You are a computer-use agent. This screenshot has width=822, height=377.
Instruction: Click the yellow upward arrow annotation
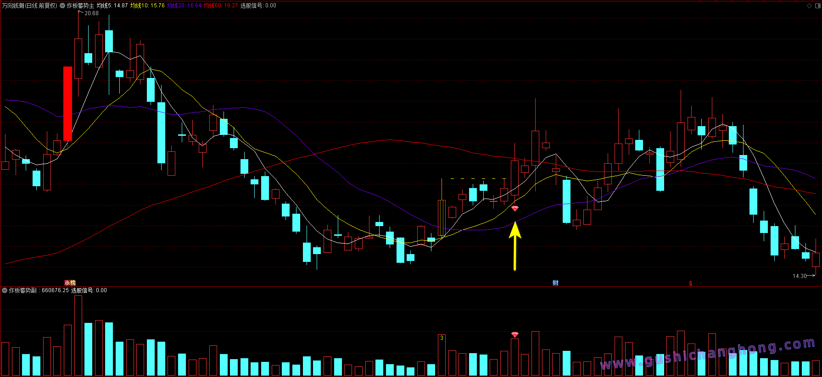(x=515, y=246)
